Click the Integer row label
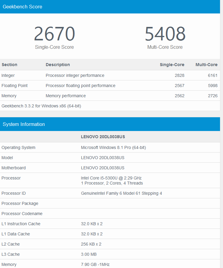The width and height of the screenshot is (223, 268). pos(8,75)
